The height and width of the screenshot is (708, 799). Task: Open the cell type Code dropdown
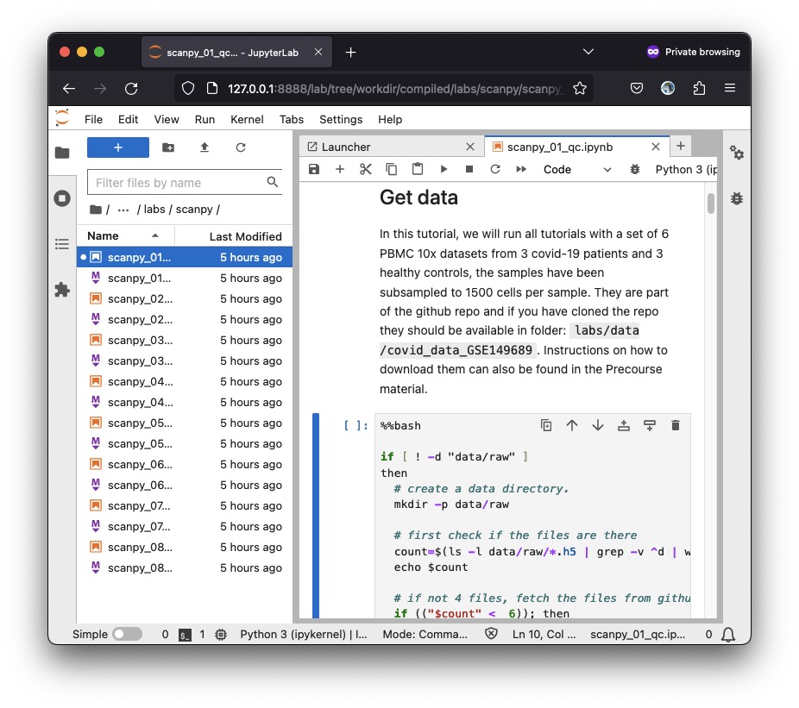click(x=576, y=170)
